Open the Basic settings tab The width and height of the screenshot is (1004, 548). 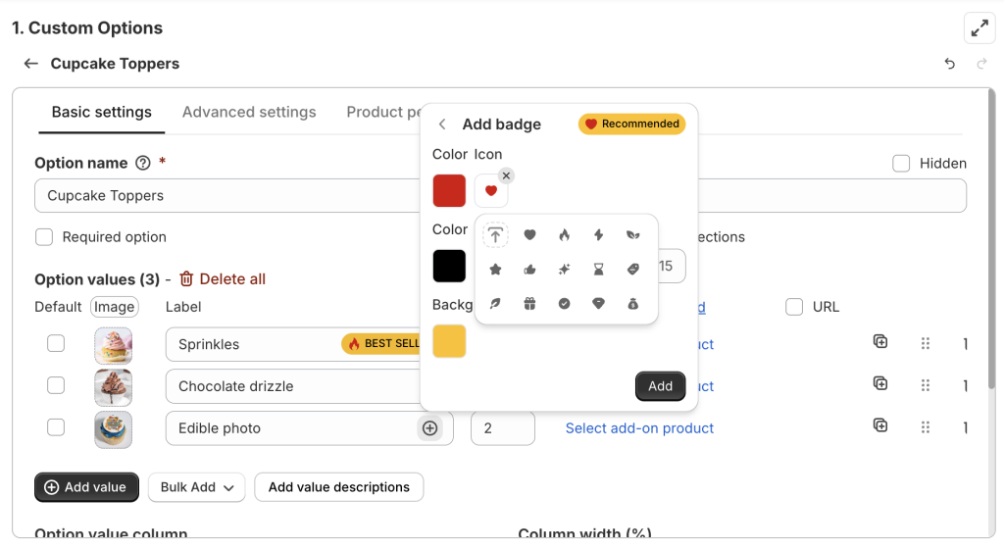[102, 112]
